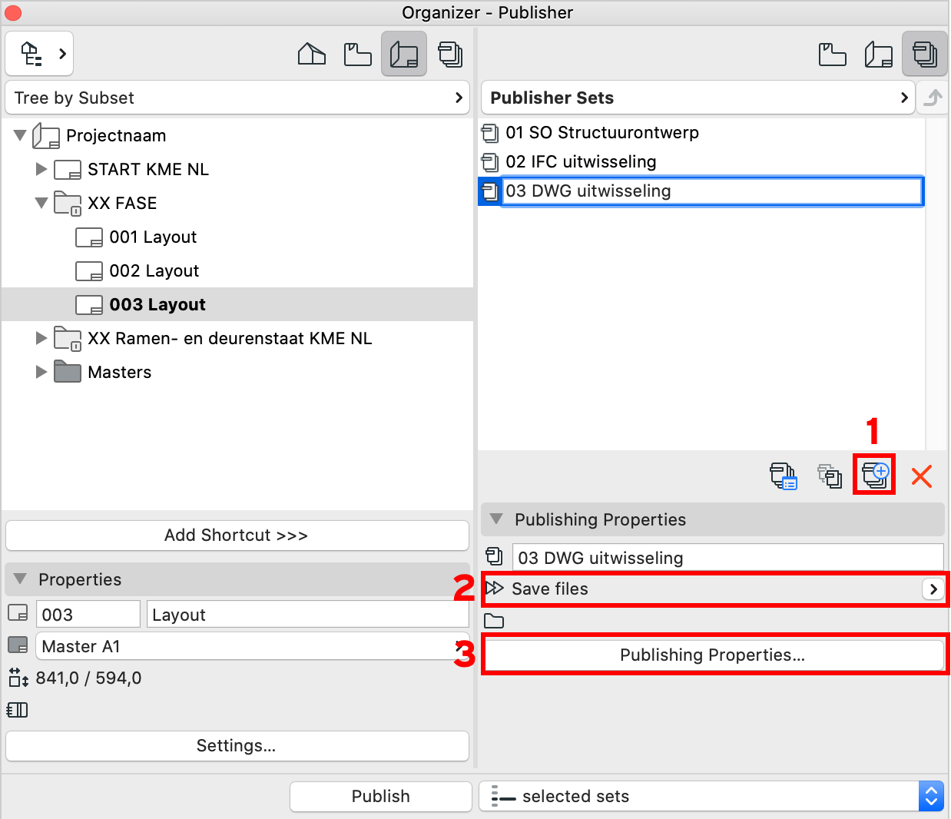Image resolution: width=951 pixels, height=819 pixels.
Task: Open the organizer mode switcher button
Action: click(40, 54)
